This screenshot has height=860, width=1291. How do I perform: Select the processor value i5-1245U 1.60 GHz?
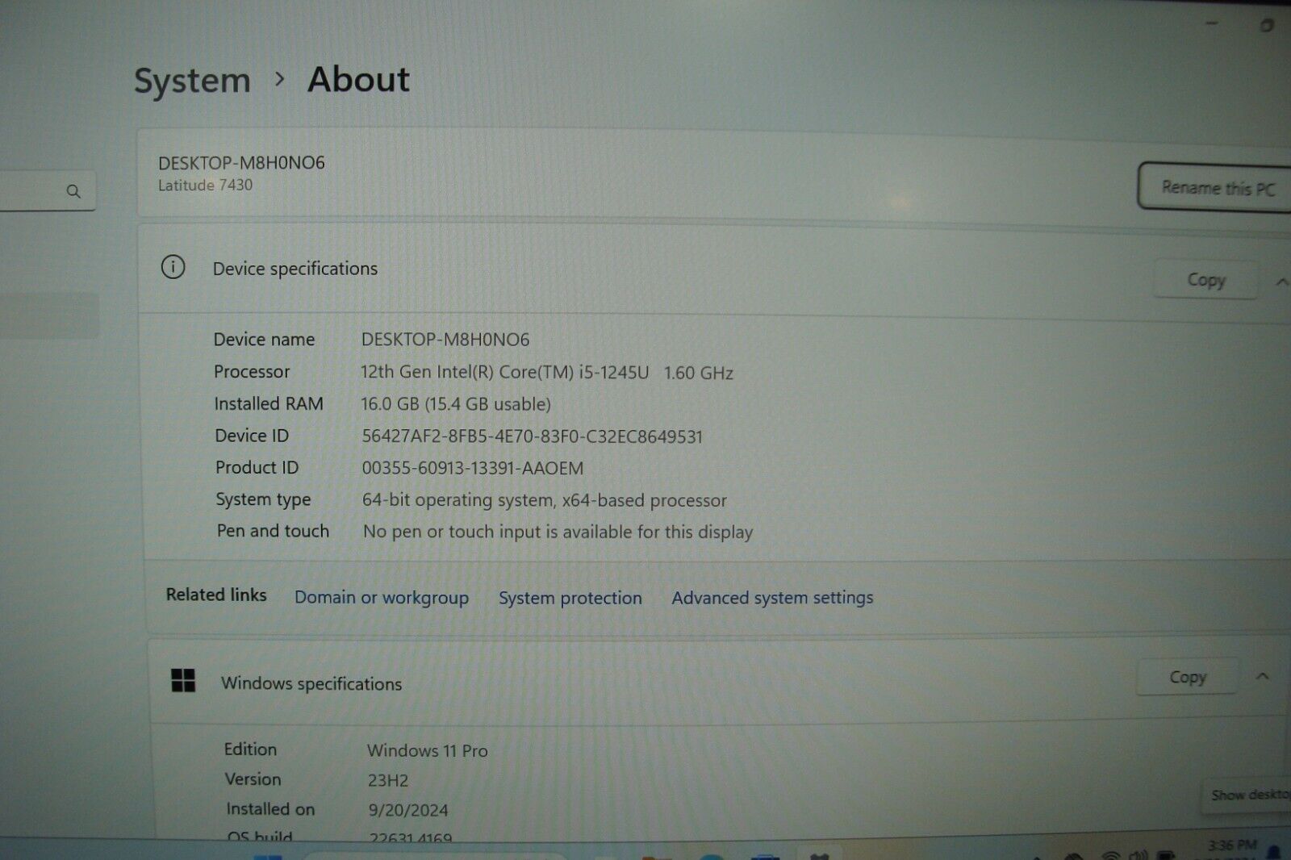coord(547,373)
